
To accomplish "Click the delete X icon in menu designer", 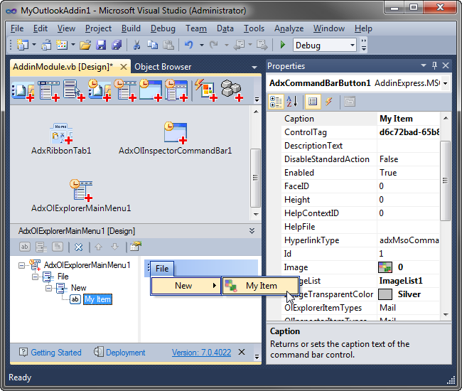I will click(79, 247).
